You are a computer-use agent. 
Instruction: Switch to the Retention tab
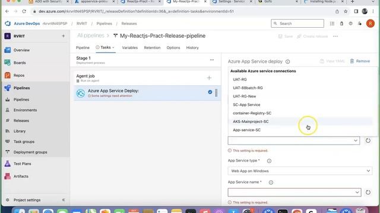152,47
